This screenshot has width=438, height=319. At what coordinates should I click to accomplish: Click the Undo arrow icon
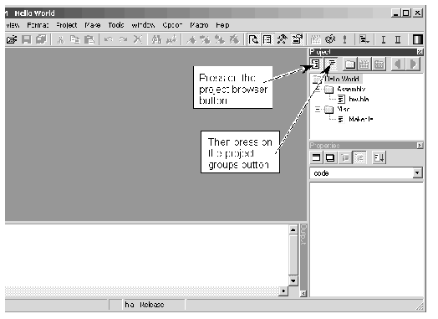pos(109,39)
